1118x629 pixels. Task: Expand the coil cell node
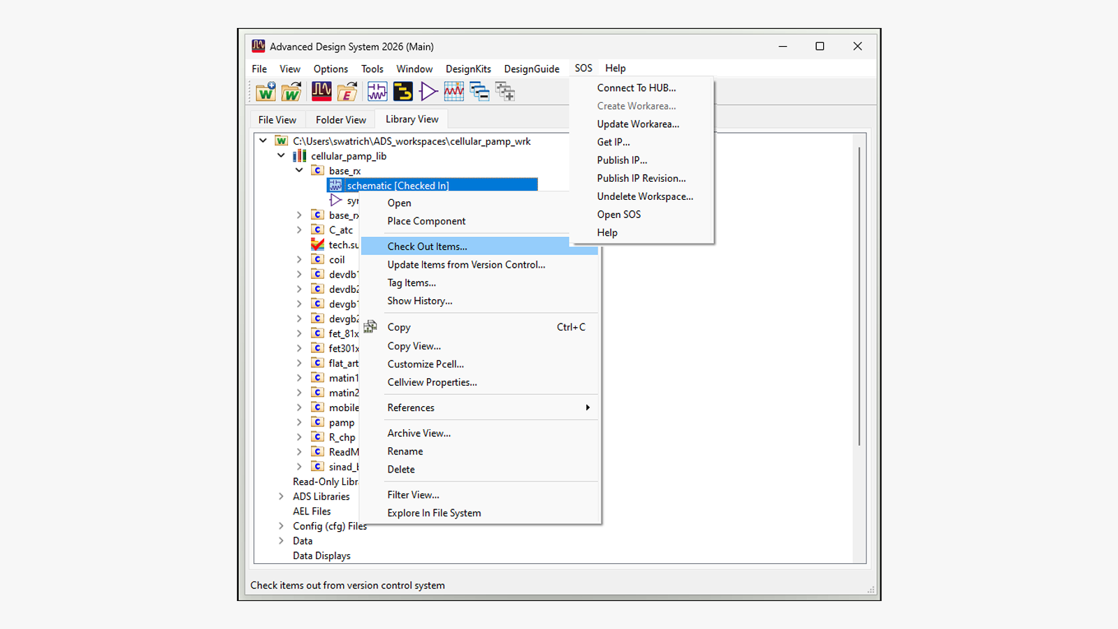(x=299, y=259)
